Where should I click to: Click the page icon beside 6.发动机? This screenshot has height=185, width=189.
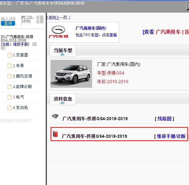pos(10,108)
